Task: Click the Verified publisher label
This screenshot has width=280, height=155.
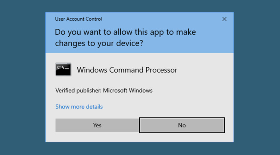Action: coord(78,90)
